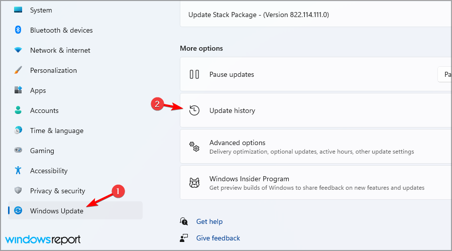Click the Give feedback link
Image resolution: width=452 pixels, height=251 pixels.
point(218,238)
